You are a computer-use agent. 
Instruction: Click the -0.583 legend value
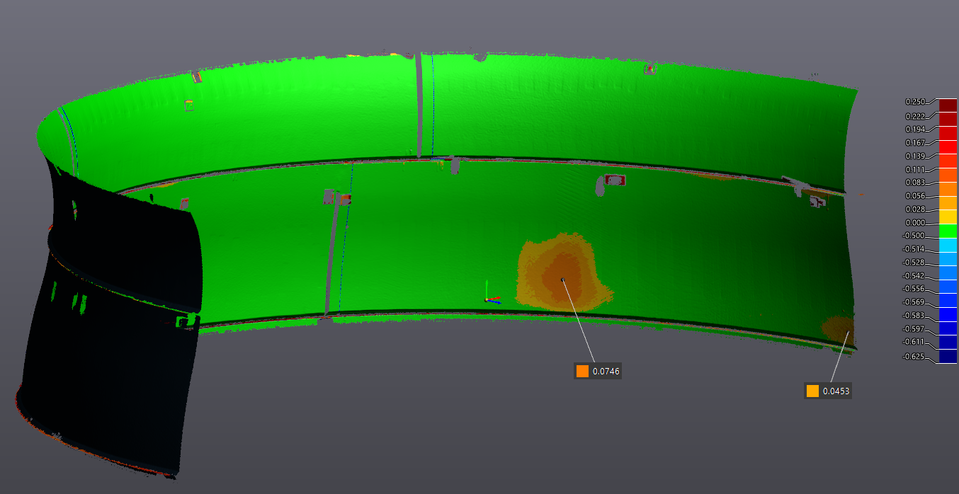pos(913,316)
